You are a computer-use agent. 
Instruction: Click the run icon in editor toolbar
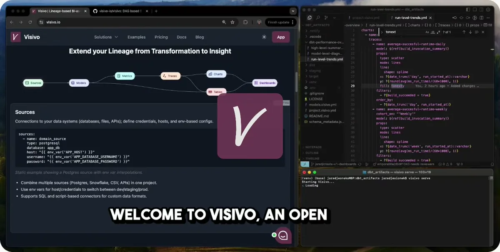[x=475, y=18]
